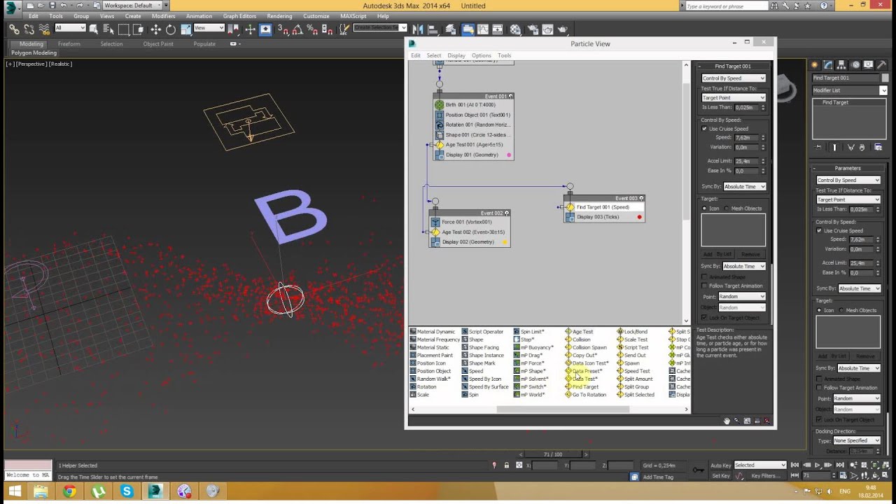The width and height of the screenshot is (896, 504).
Task: Open the Material Editor icon
Action: click(515, 29)
